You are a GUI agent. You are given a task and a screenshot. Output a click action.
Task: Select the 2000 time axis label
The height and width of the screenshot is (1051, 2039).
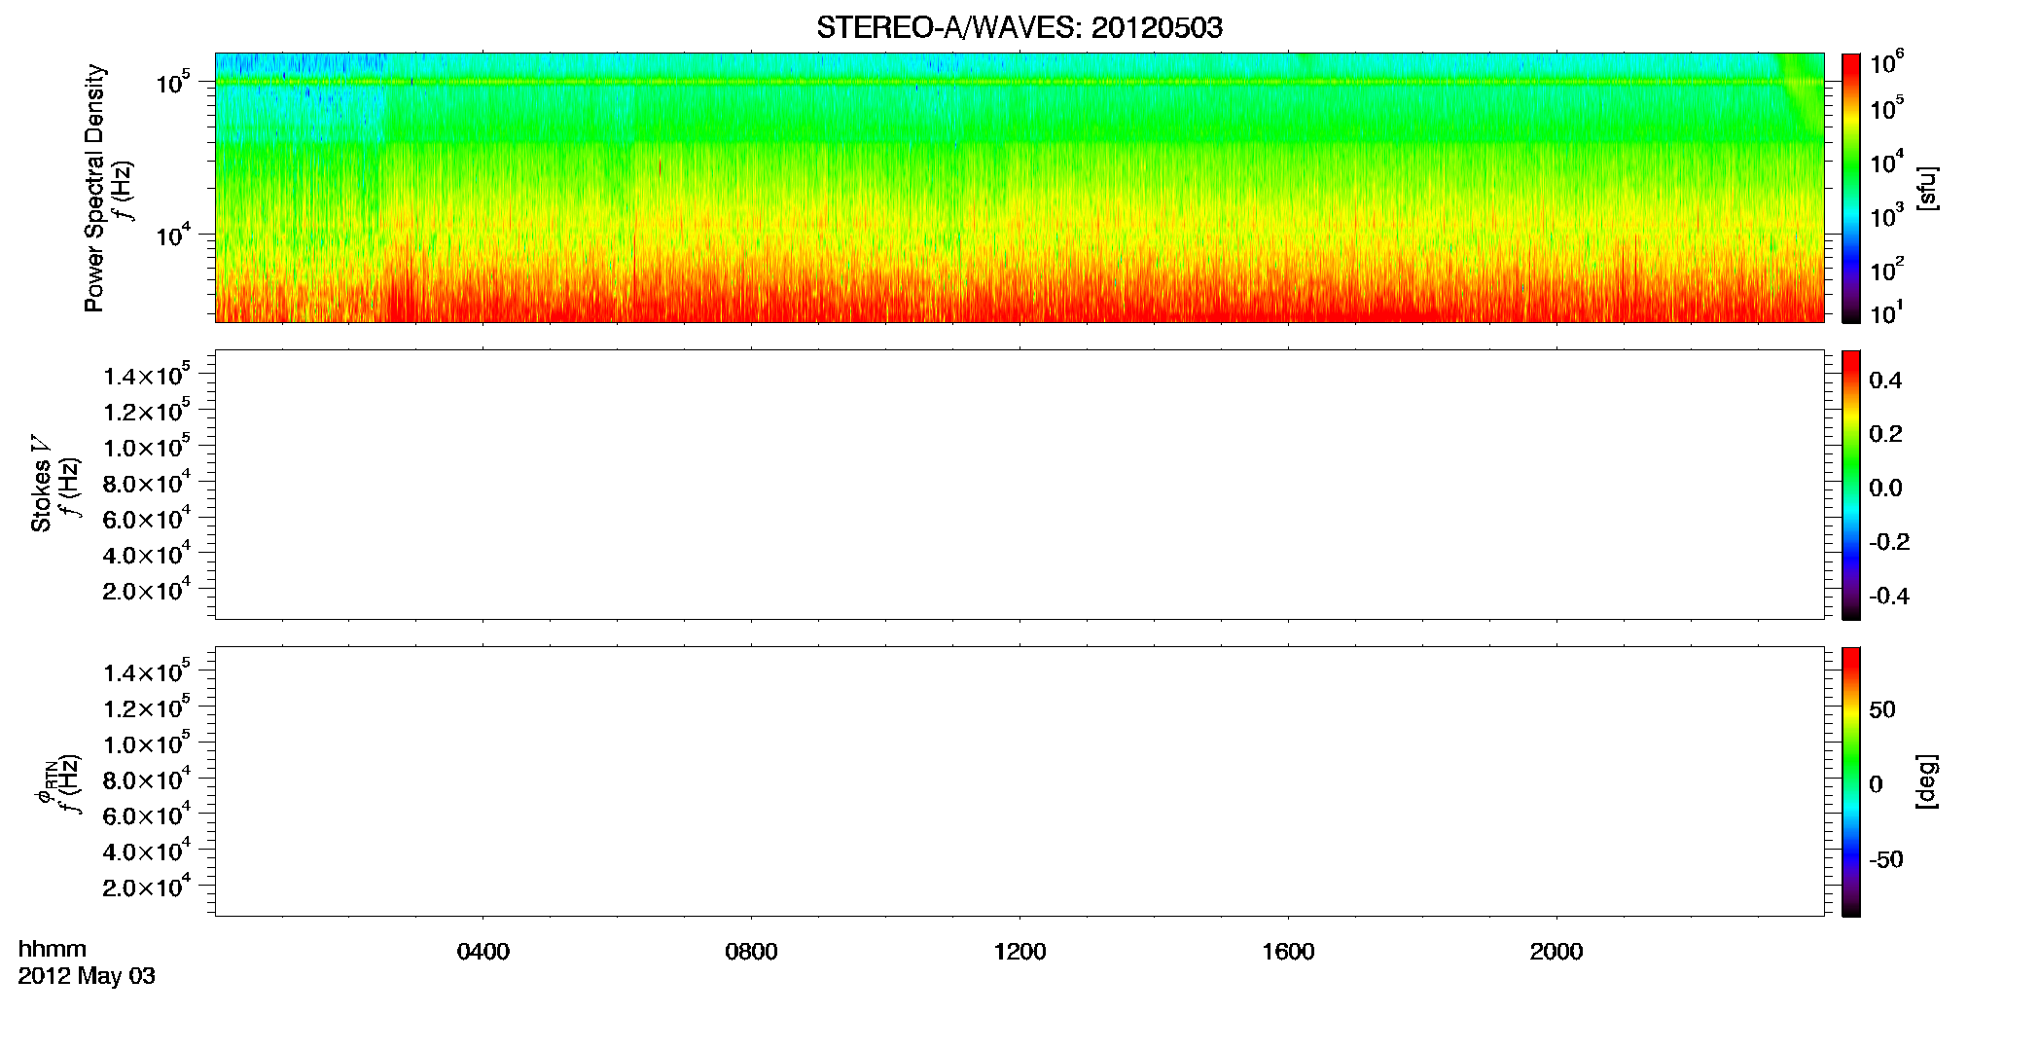[x=1556, y=952]
